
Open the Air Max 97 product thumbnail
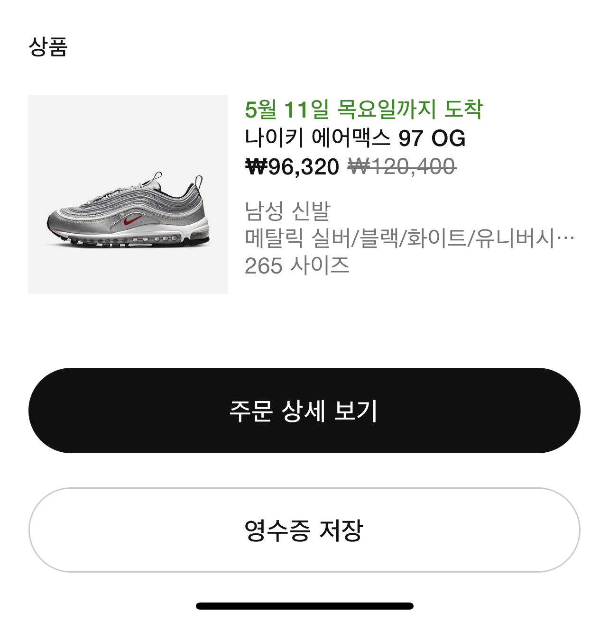pyautogui.click(x=128, y=194)
